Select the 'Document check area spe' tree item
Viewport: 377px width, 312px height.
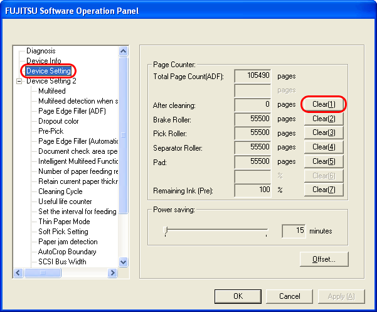(78, 151)
